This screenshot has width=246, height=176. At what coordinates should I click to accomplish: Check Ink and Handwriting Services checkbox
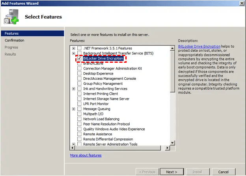79,88
